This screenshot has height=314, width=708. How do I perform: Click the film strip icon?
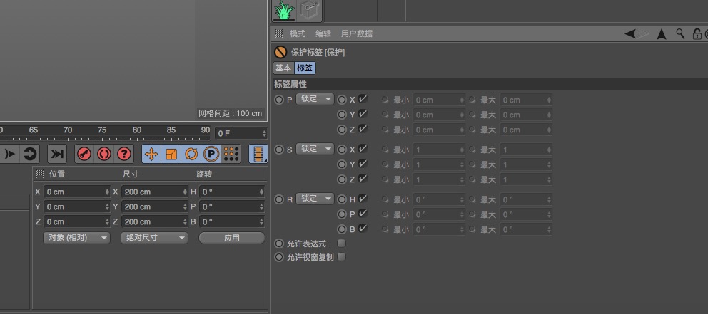coord(258,154)
